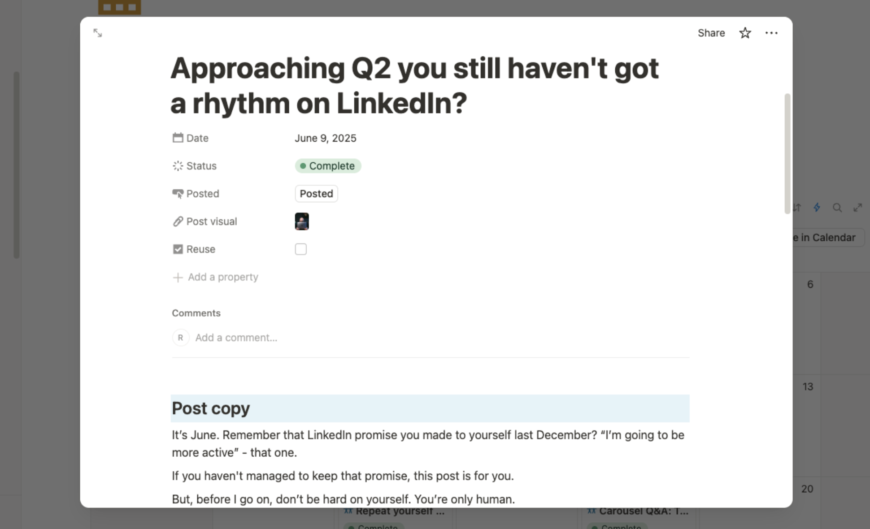The image size is (870, 529).
Task: Click the Status property spinner icon
Action: (x=178, y=166)
